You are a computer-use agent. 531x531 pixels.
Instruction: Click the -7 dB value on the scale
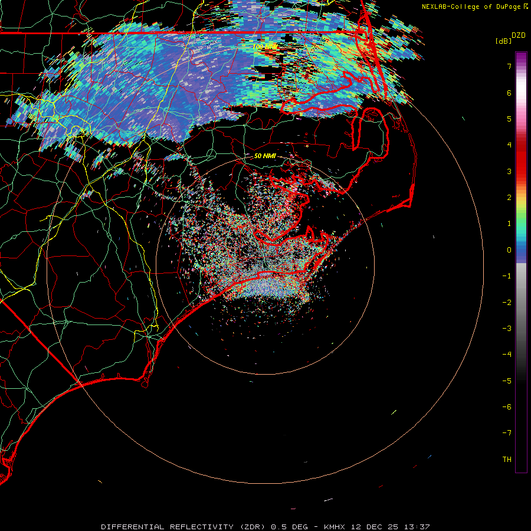pos(507,433)
